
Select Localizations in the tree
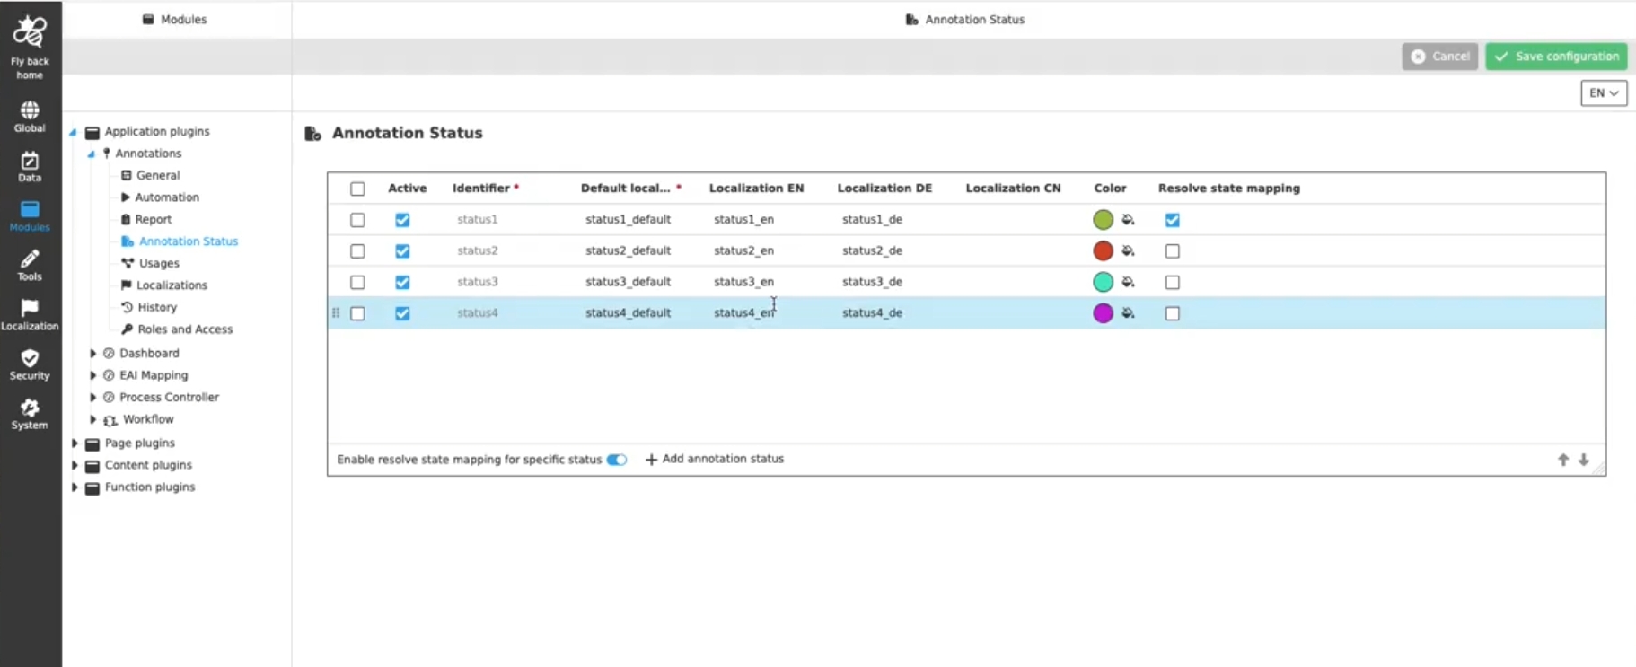coord(172,285)
